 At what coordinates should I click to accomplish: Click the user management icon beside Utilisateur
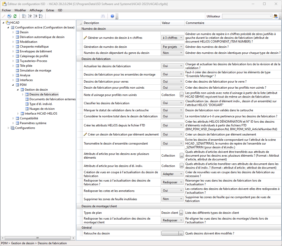(x=275, y=16)
